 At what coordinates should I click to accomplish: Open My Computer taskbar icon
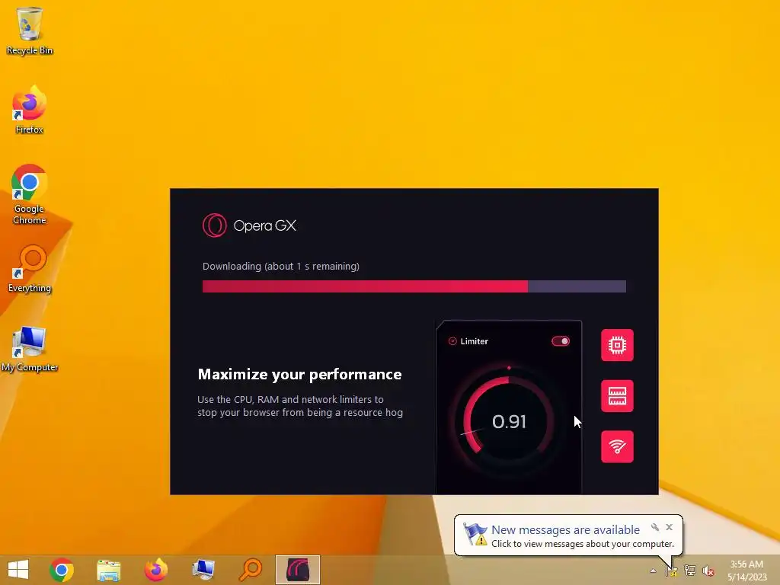point(203,570)
